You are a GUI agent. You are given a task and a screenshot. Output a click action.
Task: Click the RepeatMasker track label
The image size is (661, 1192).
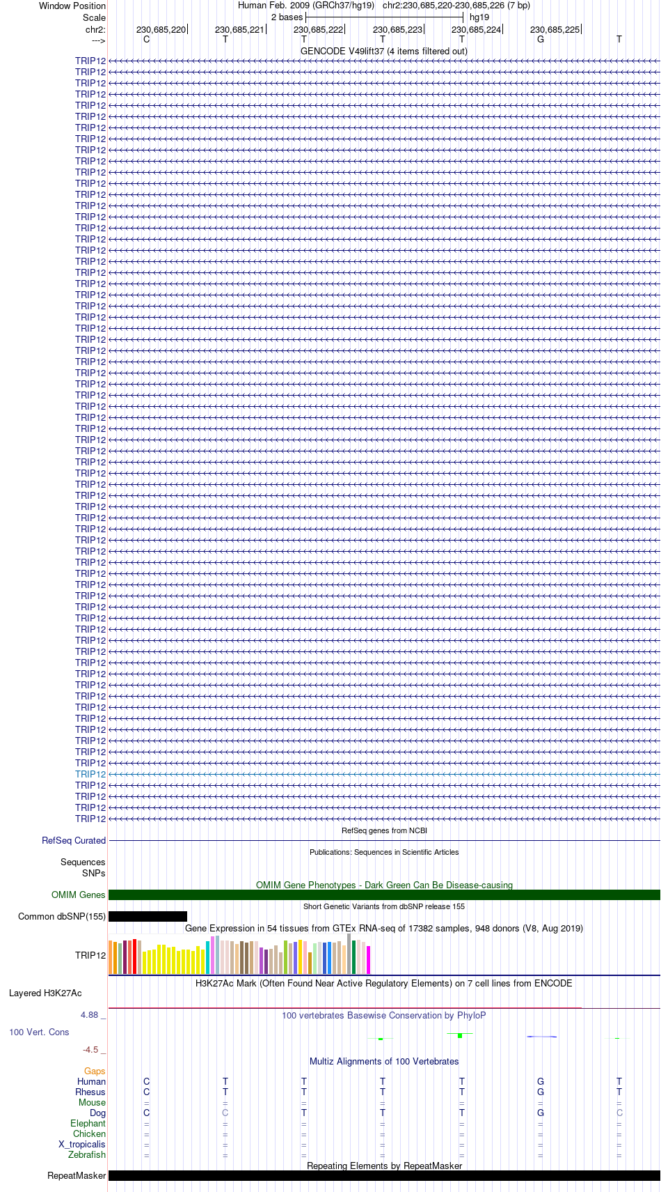coord(77,1176)
